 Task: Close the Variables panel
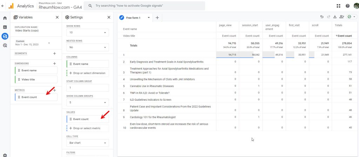[57, 17]
